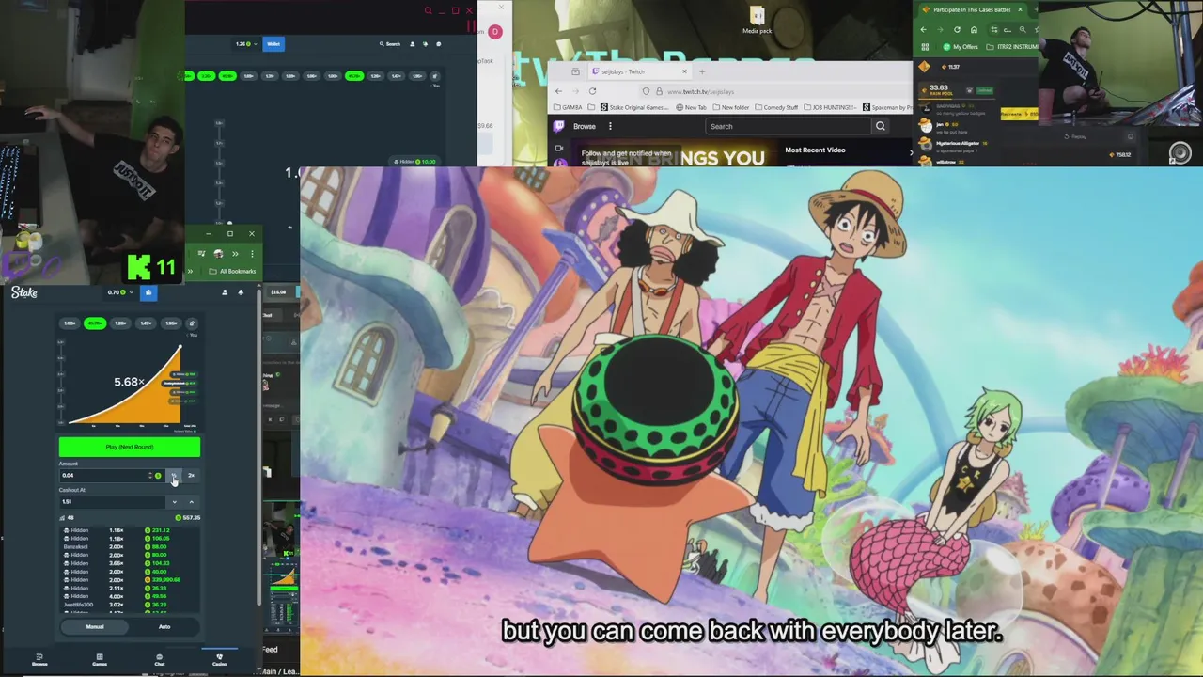Select the Benzeksol bet row

(x=130, y=547)
